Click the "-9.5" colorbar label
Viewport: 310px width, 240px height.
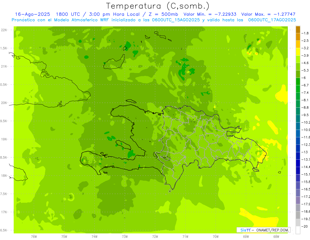306,115
